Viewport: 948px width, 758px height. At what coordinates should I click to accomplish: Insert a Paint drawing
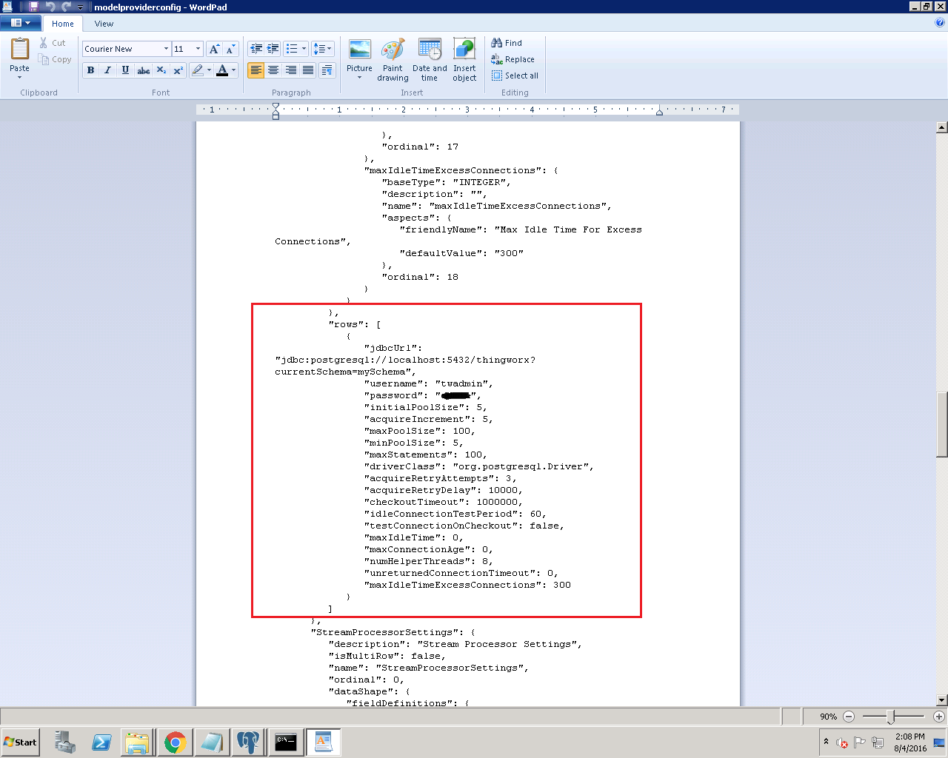point(393,60)
